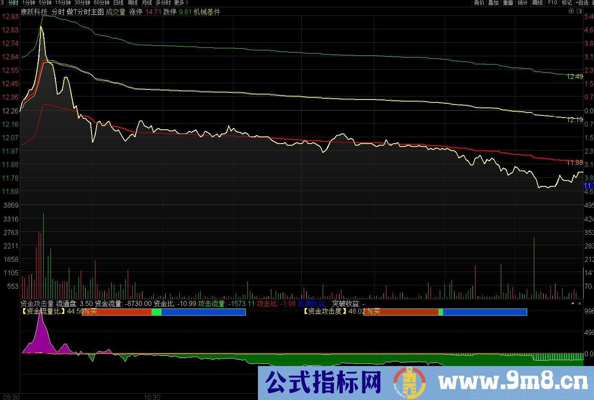The width and height of the screenshot is (594, 400).
Task: Click the 重播 replay button
Action: click(x=508, y=3)
